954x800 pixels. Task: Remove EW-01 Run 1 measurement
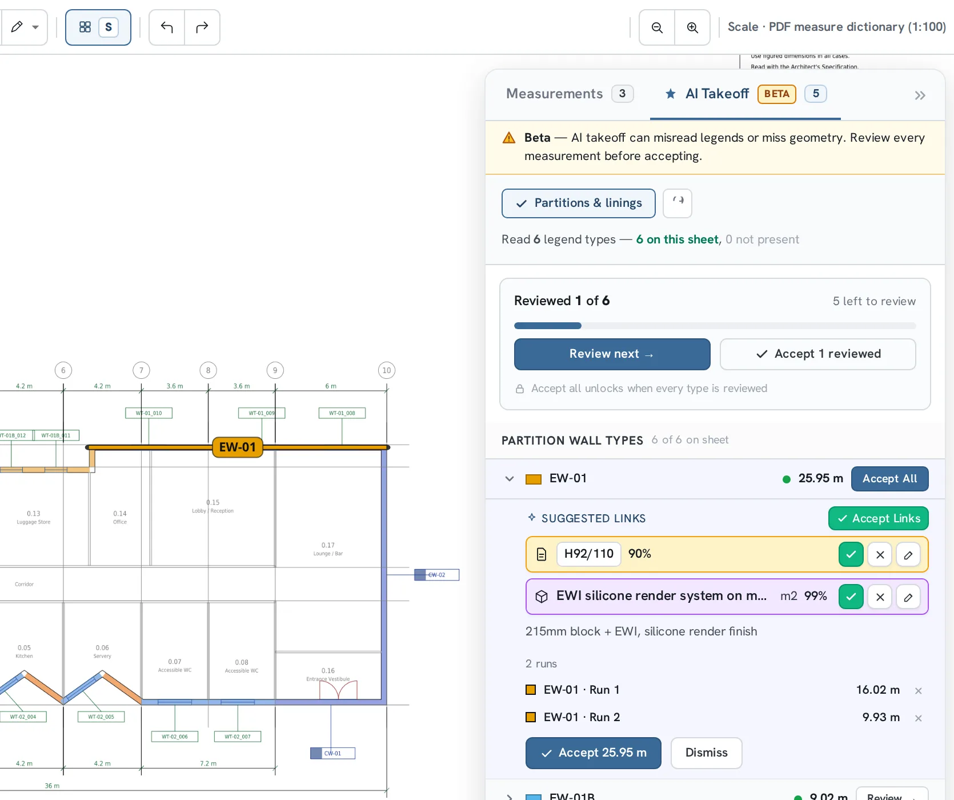[919, 691]
